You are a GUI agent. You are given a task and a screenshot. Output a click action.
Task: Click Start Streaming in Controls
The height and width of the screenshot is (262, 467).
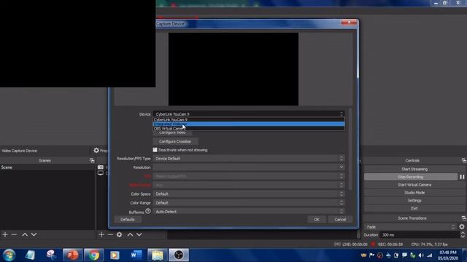coord(414,169)
